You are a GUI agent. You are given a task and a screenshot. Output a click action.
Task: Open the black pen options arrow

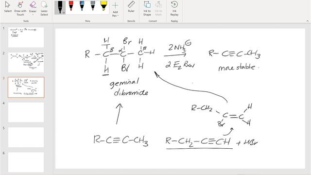(x=64, y=13)
